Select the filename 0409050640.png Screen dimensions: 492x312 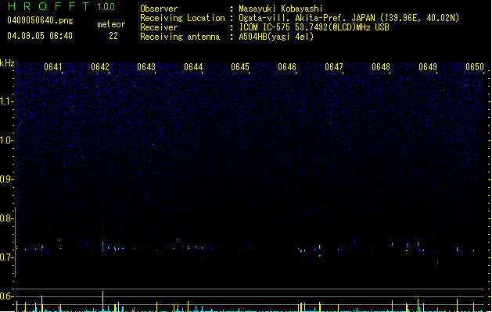[x=40, y=20]
